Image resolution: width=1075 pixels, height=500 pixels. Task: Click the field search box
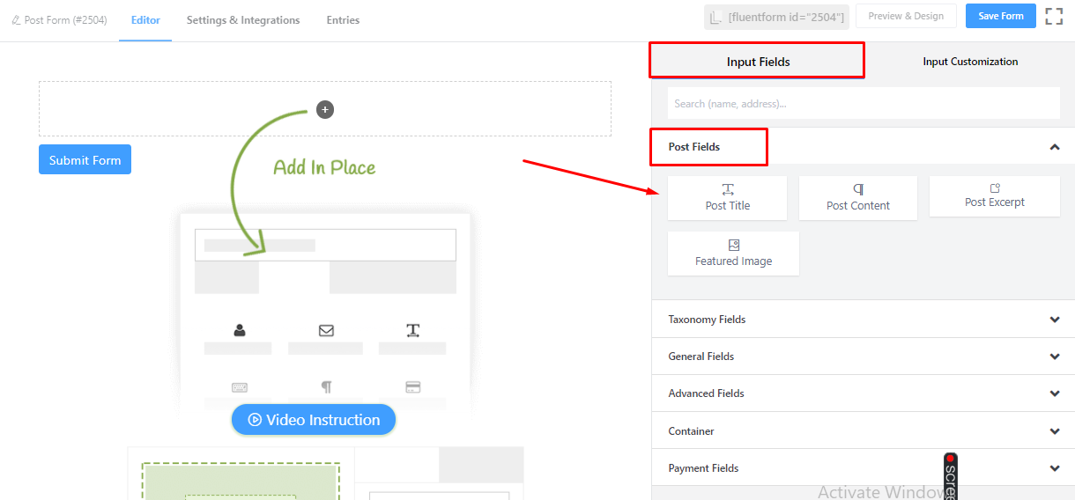pos(864,103)
